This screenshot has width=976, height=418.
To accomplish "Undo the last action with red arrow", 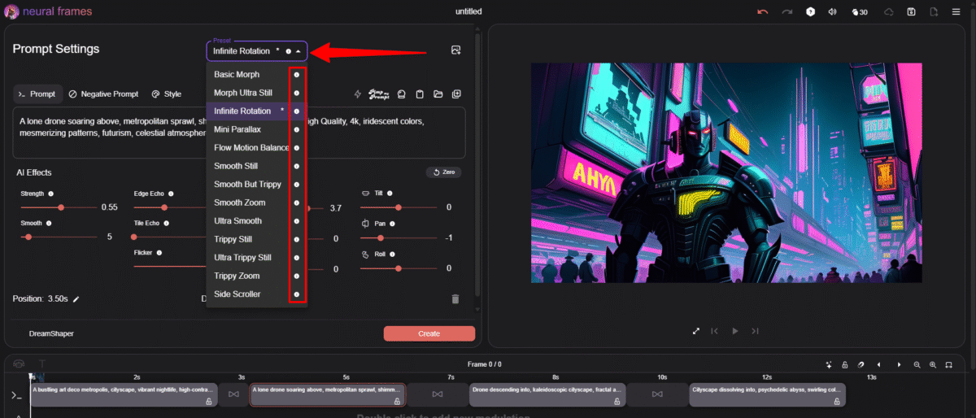I will [x=762, y=12].
